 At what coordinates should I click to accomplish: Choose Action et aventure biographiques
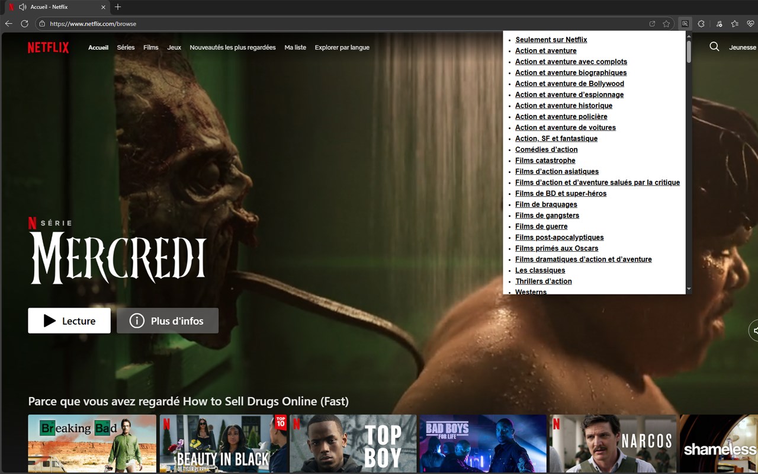(x=571, y=72)
